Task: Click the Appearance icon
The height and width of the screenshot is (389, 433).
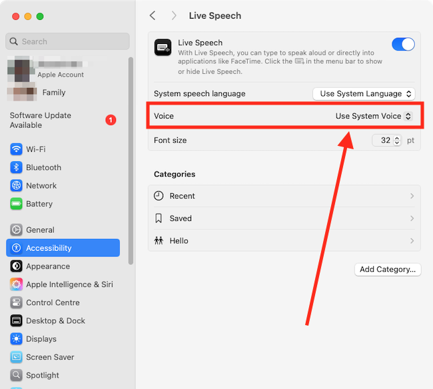Action: pos(16,266)
